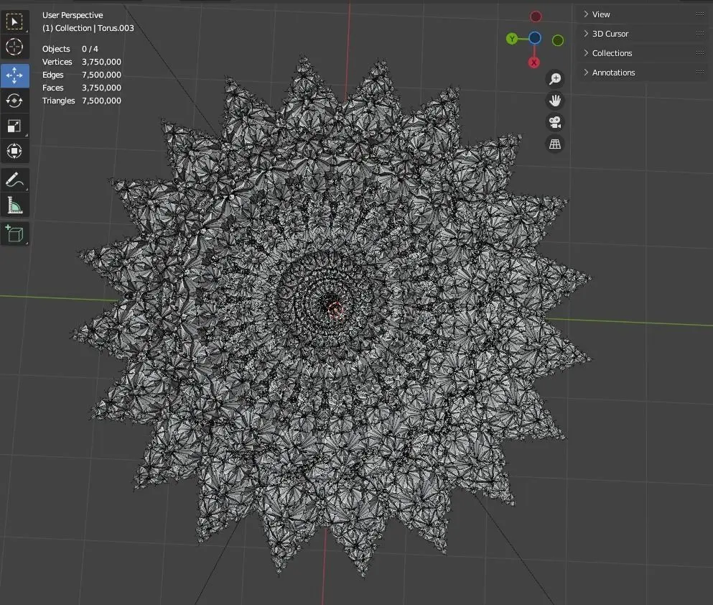Click the Add Cube tool
713x605 pixels.
click(x=14, y=234)
